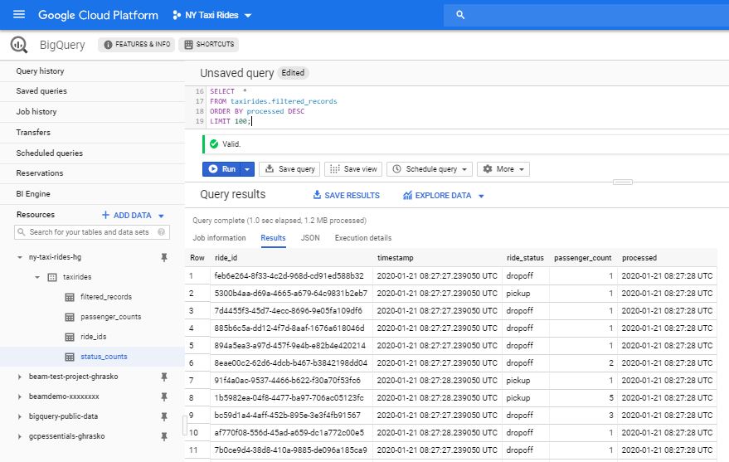Click the Google Cloud Platform logo
This screenshot has height=462, width=729.
(x=98, y=15)
